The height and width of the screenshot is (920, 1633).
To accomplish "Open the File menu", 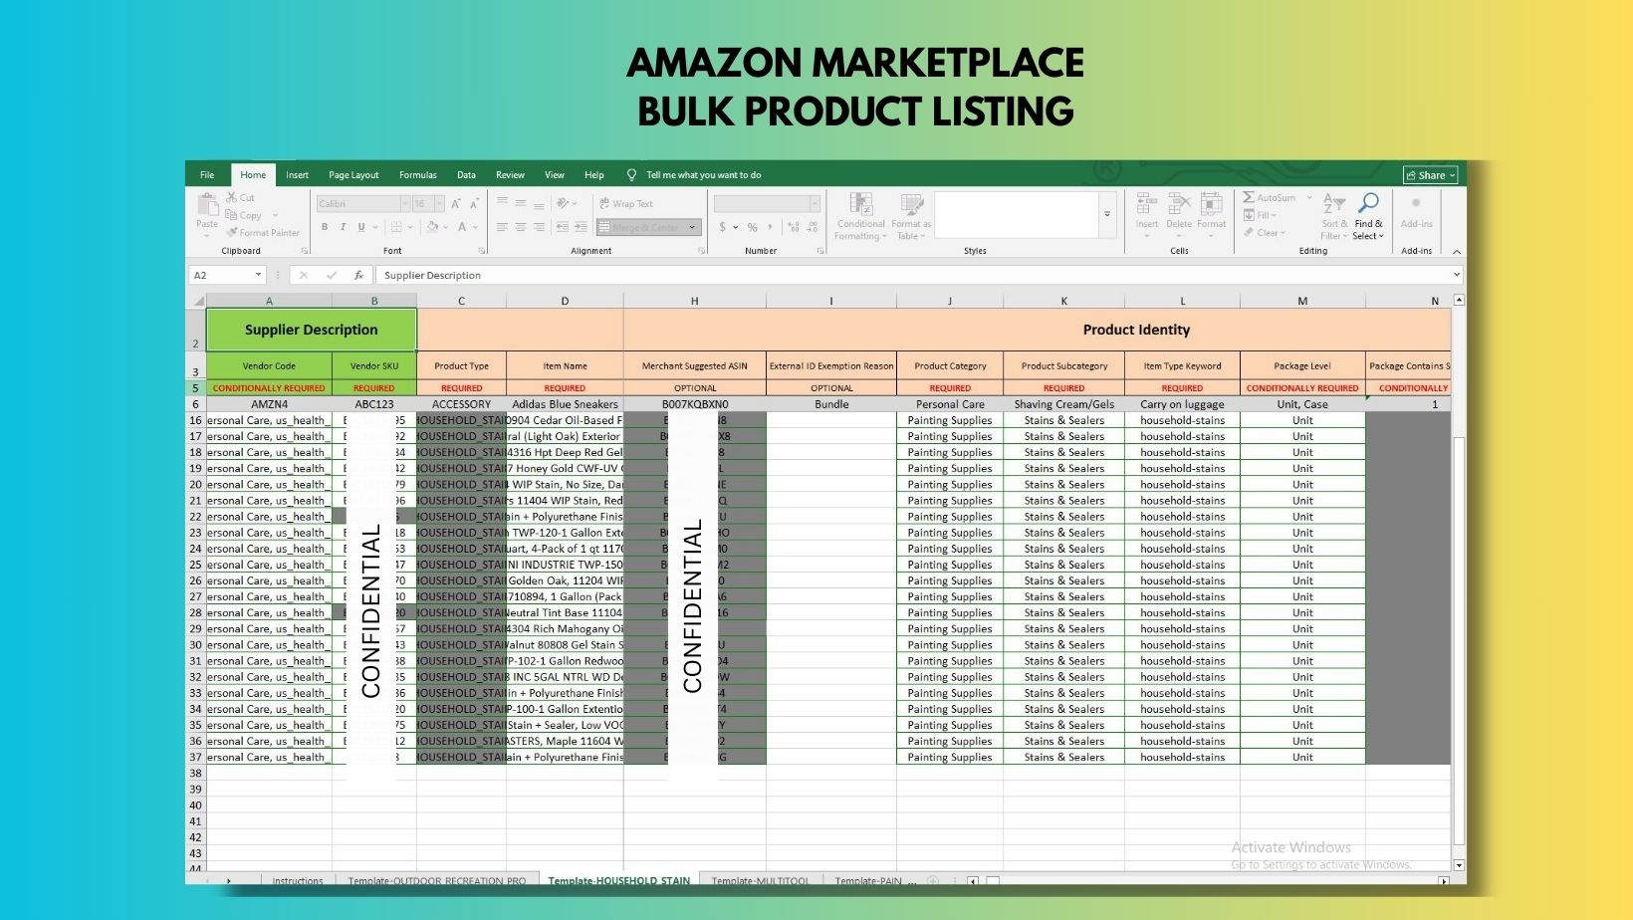I will click(x=207, y=175).
